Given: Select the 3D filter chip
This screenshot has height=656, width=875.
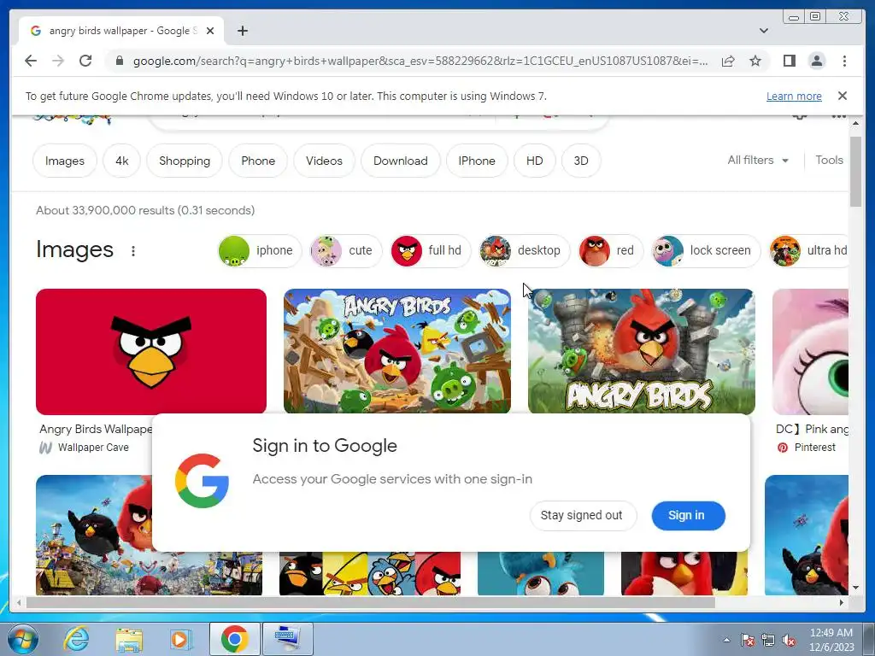Looking at the screenshot, I should 581,161.
